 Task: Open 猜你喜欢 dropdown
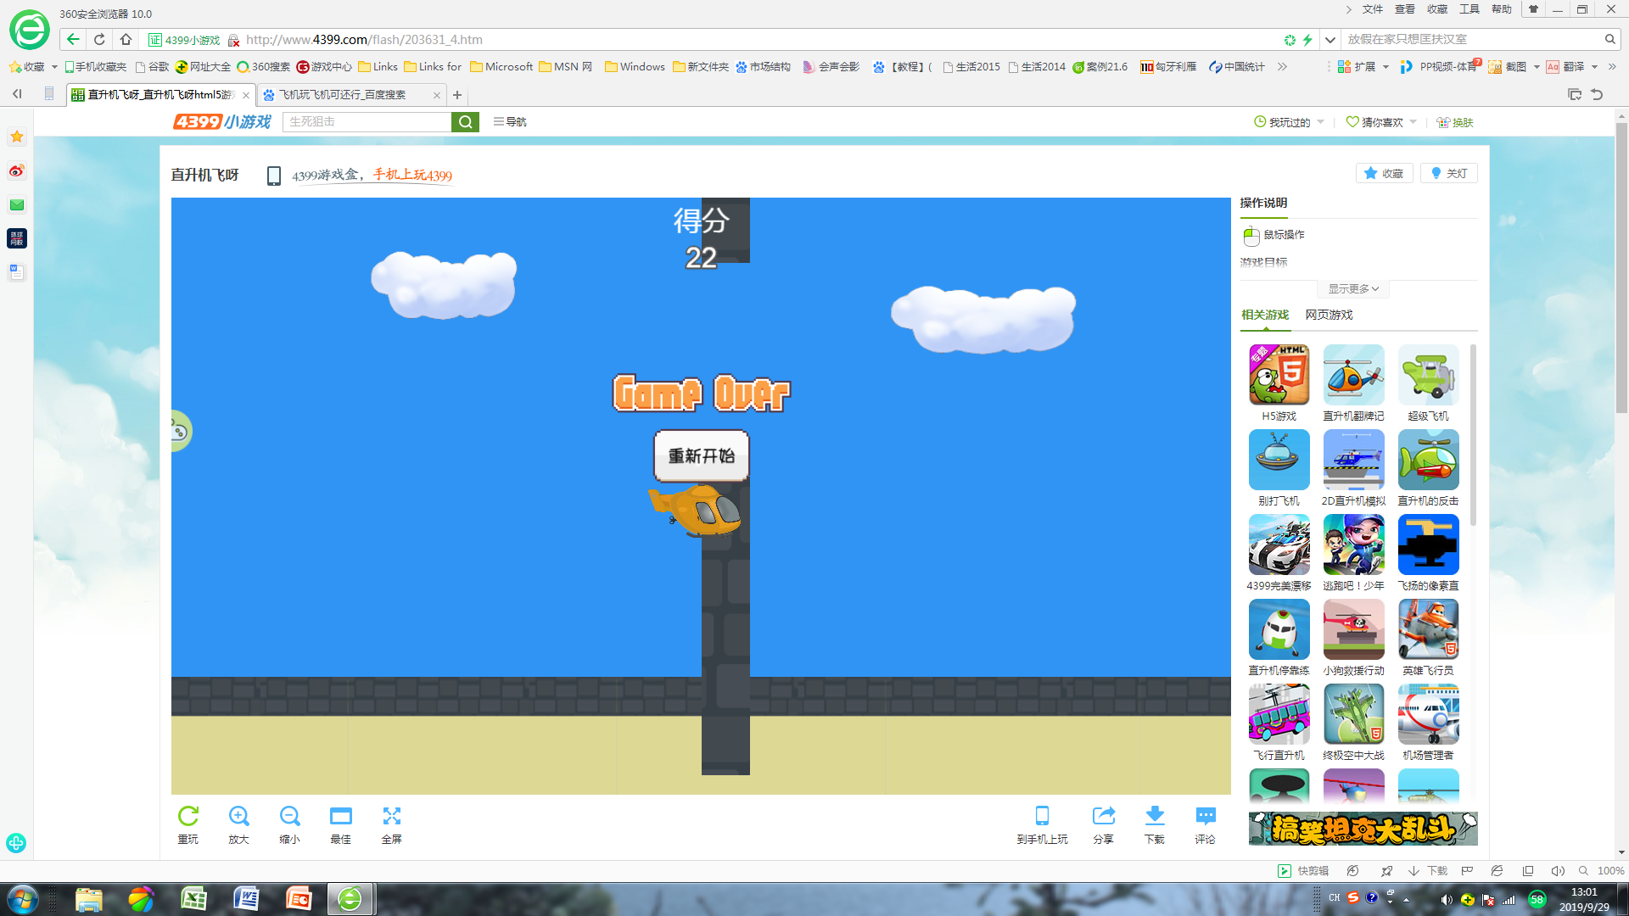coord(1381,122)
